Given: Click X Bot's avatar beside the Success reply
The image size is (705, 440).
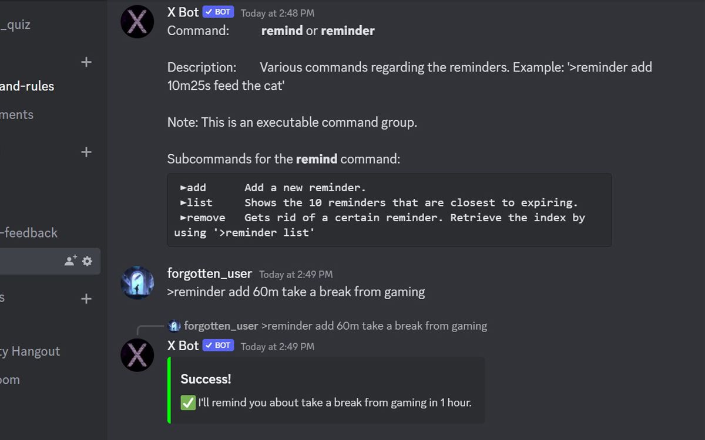Looking at the screenshot, I should (x=137, y=354).
